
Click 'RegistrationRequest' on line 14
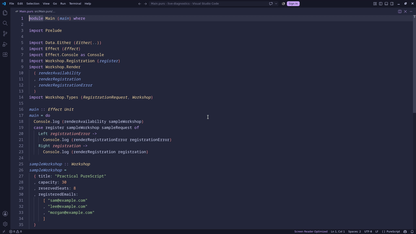point(105,97)
